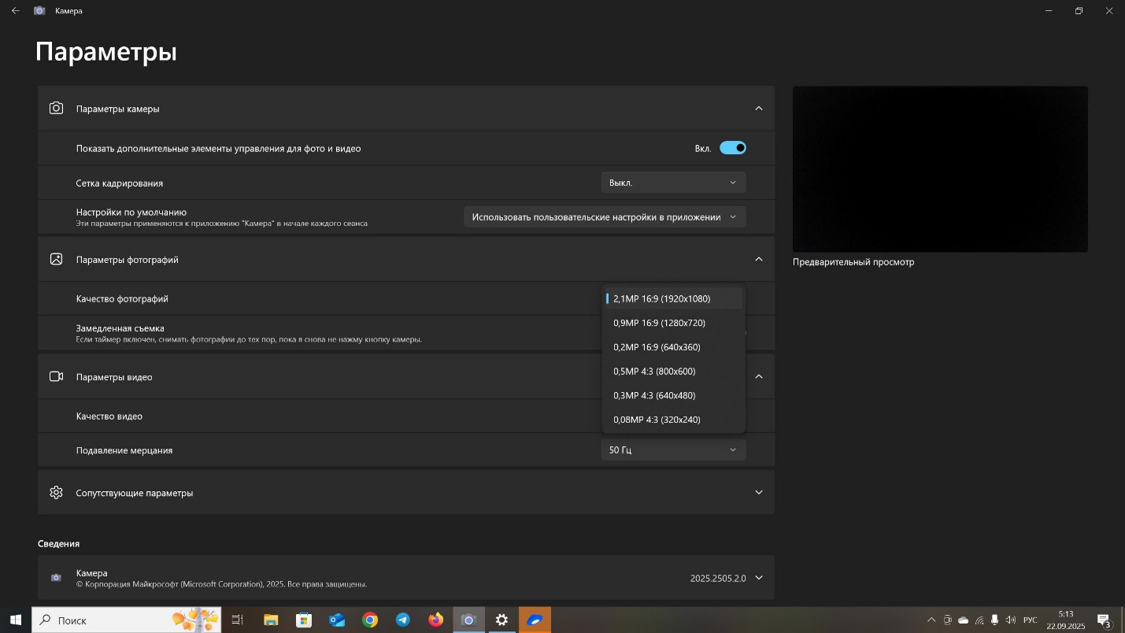Click the network Wi-Fi icon in tray
This screenshot has width=1125, height=633.
979,620
